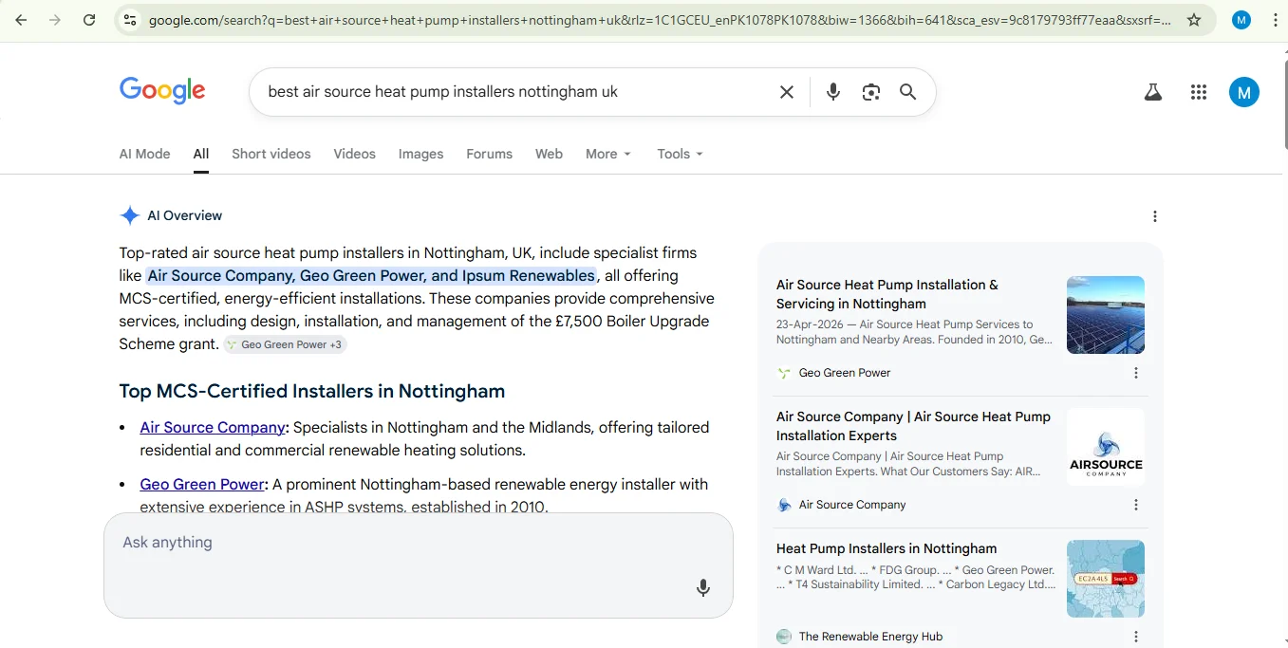Click the map thumbnail for heat pump installers
The width and height of the screenshot is (1288, 648).
click(x=1106, y=579)
